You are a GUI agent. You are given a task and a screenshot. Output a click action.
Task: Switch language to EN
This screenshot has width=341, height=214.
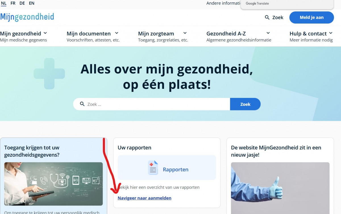pos(32,3)
